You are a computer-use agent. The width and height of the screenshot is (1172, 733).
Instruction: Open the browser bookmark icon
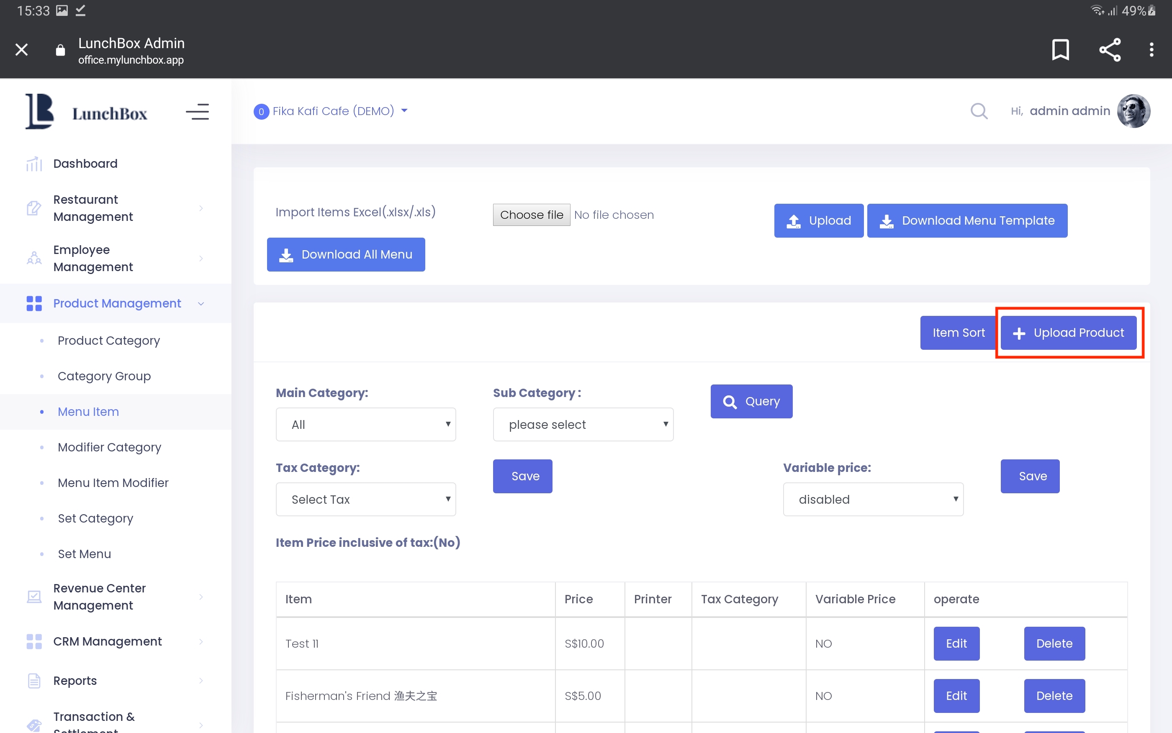coord(1060,49)
